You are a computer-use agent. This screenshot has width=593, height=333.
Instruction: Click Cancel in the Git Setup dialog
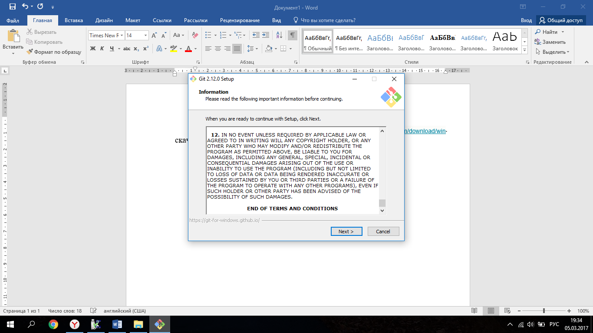pos(383,232)
